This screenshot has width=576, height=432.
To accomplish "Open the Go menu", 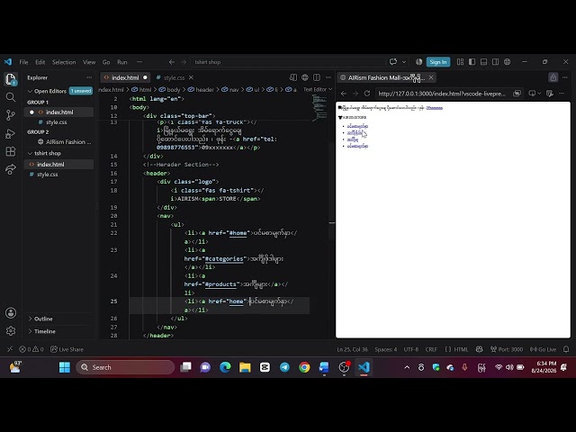I will 106,62.
